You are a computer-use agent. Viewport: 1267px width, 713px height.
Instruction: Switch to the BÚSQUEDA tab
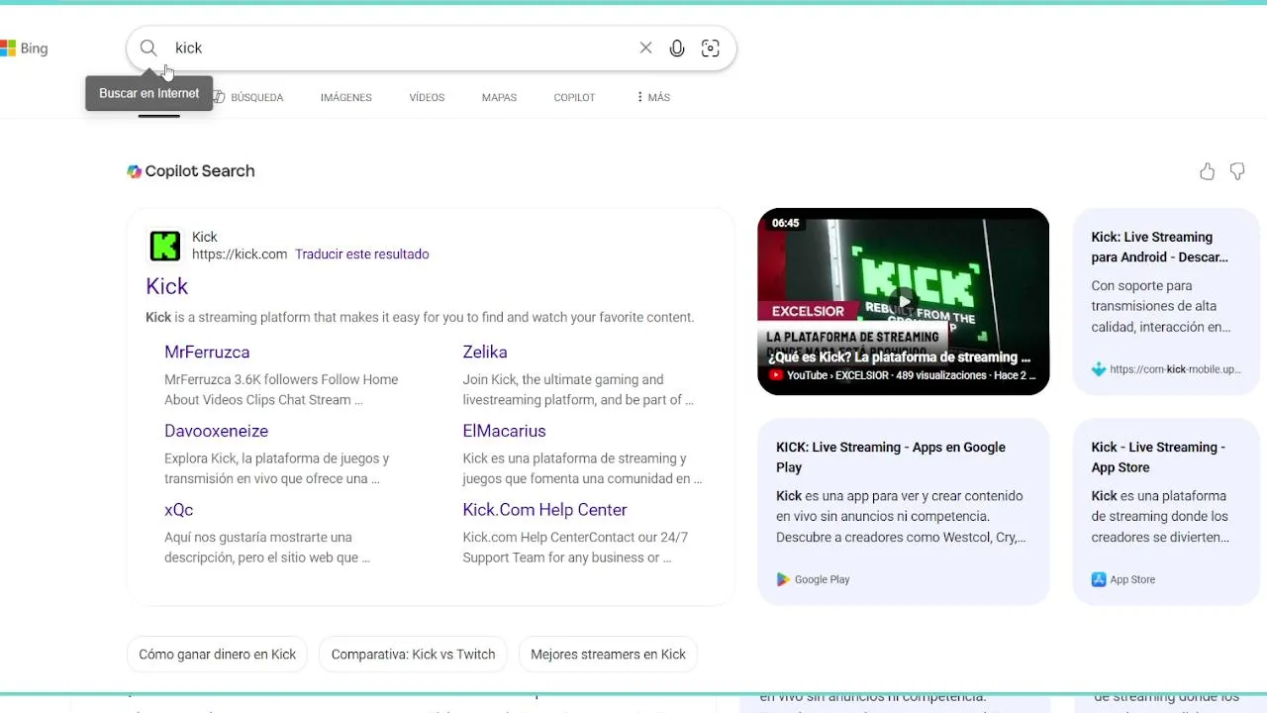(249, 97)
